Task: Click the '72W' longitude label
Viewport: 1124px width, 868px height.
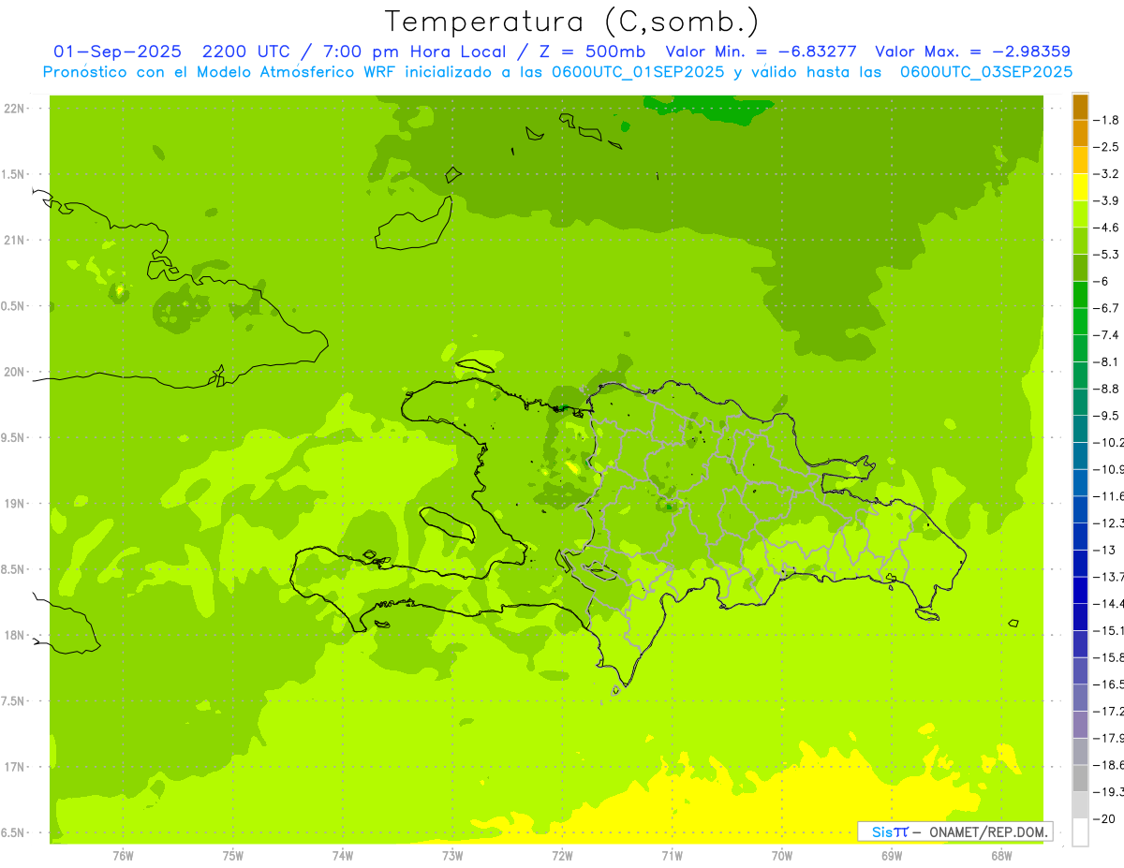Action: (x=562, y=855)
